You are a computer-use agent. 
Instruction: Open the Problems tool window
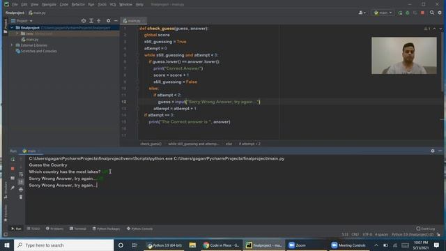click(54, 229)
